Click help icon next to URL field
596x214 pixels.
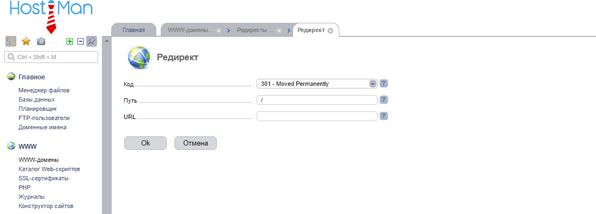(384, 116)
